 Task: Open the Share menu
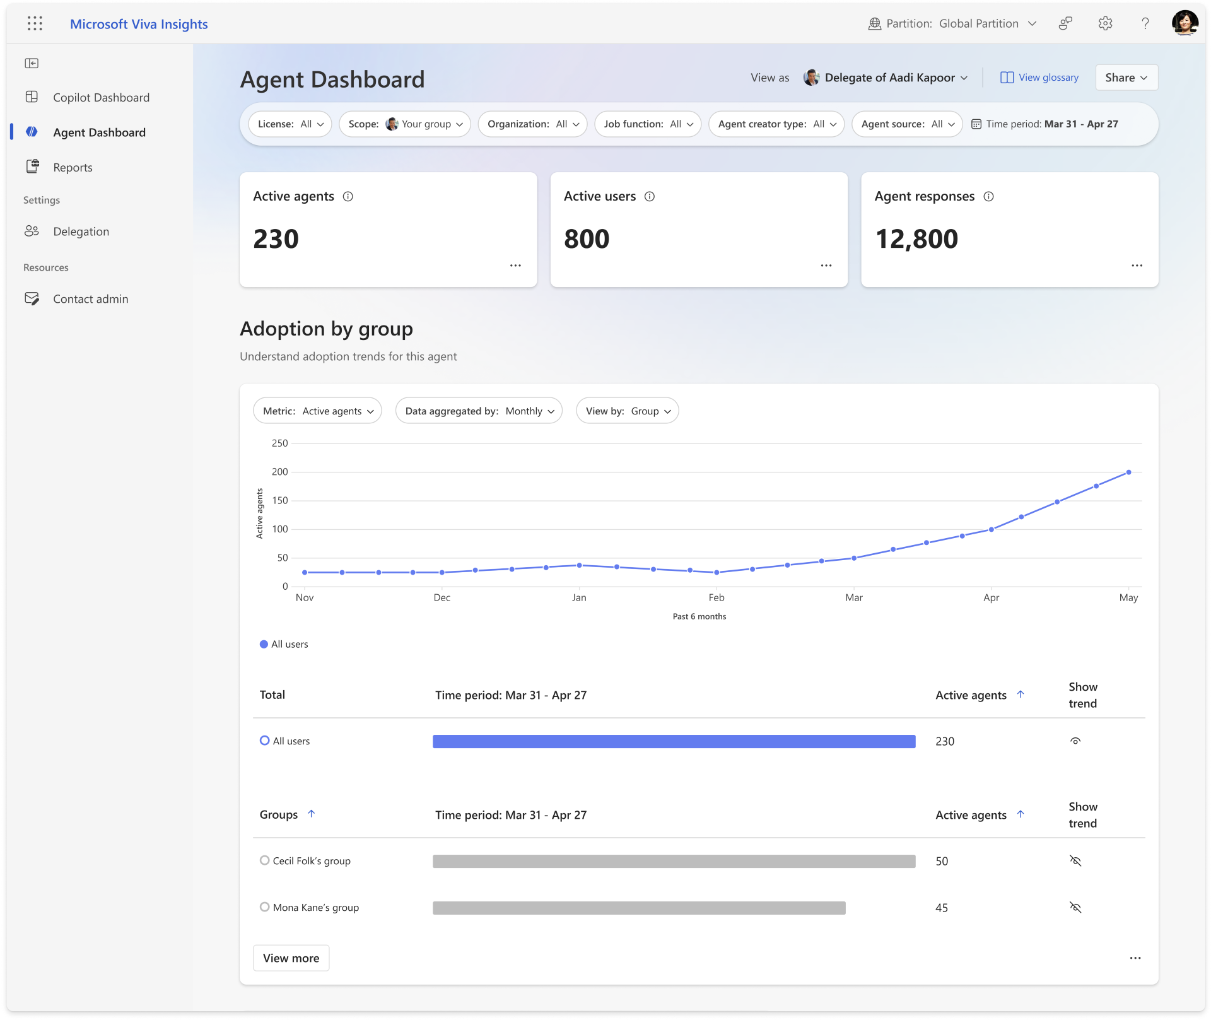(x=1126, y=77)
